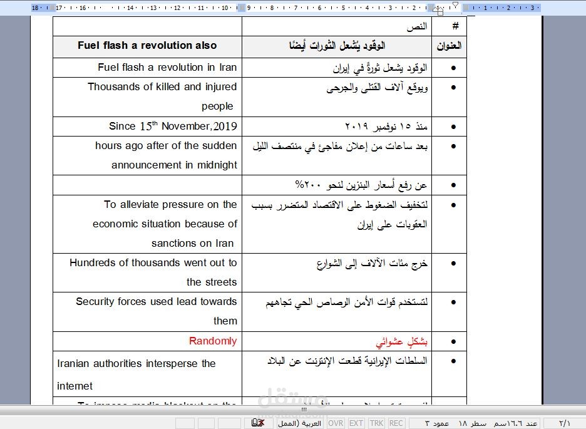Click the word 'people' below the Thousands line

217,106
